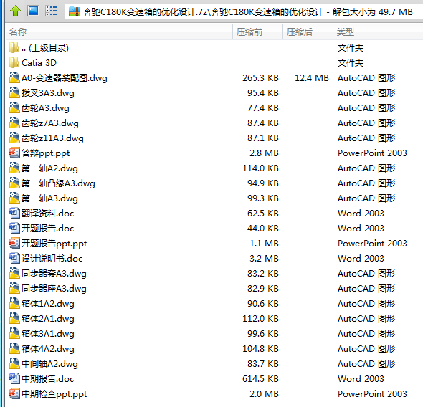423x407 pixels.
Task: Click the file name 齿轮z7A3.dwg
Action: pos(50,123)
